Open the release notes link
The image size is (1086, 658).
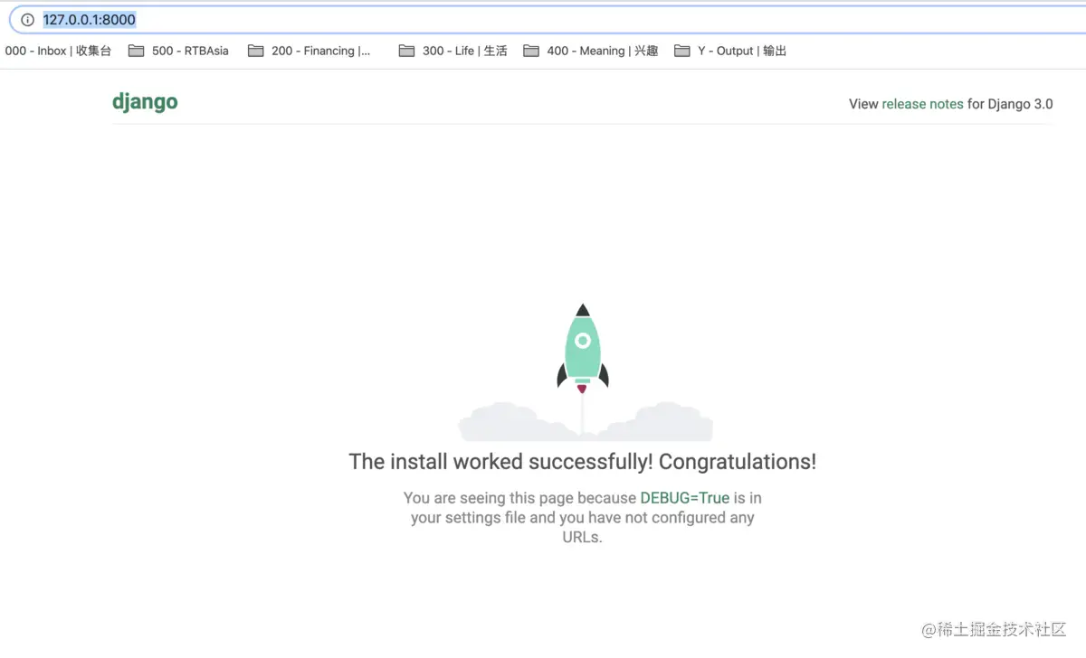coord(922,104)
